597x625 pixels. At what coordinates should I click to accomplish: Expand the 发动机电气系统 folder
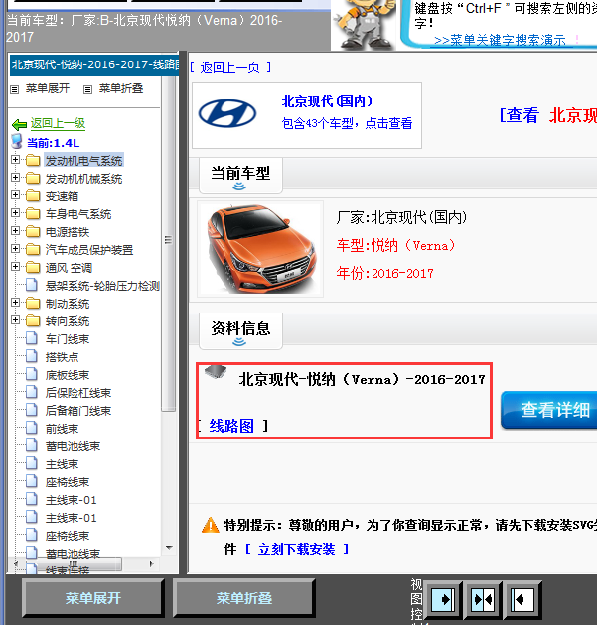pyautogui.click(x=15, y=160)
